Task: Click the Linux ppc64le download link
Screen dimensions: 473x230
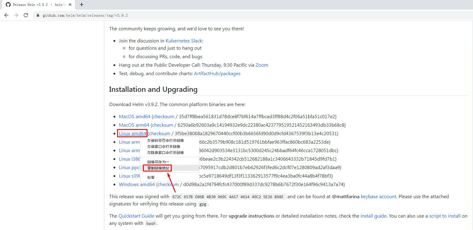Action: [x=130, y=167]
